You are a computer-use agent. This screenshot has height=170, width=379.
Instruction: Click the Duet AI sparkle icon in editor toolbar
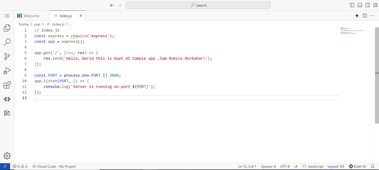click(357, 16)
